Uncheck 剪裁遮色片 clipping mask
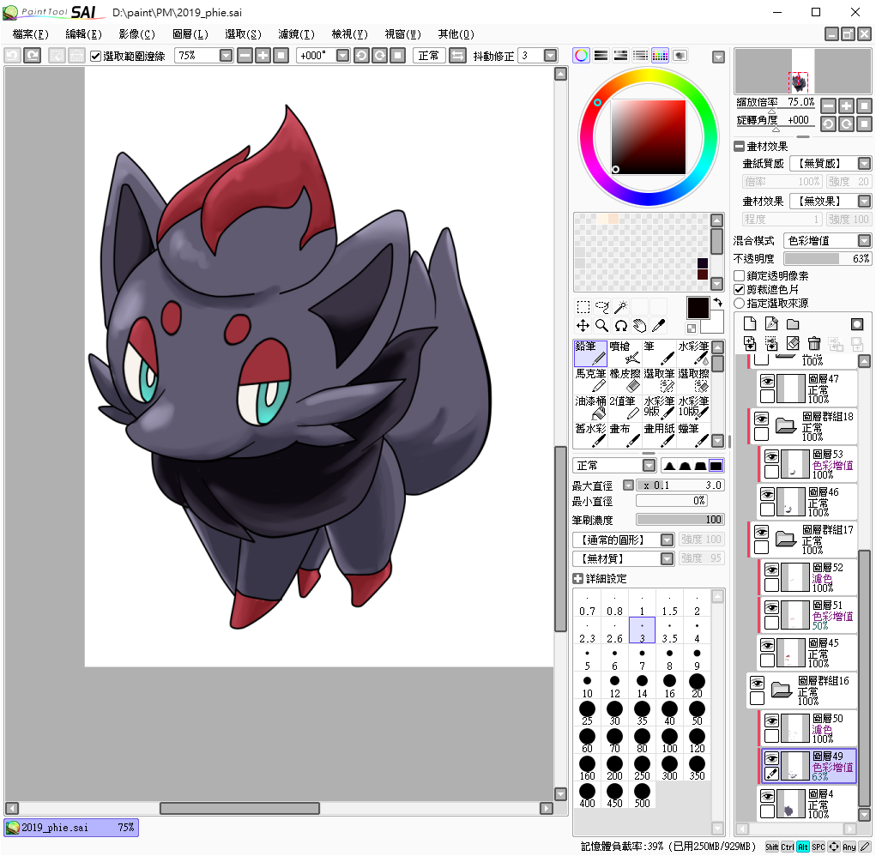Screen dimensions: 876x856 tap(739, 289)
